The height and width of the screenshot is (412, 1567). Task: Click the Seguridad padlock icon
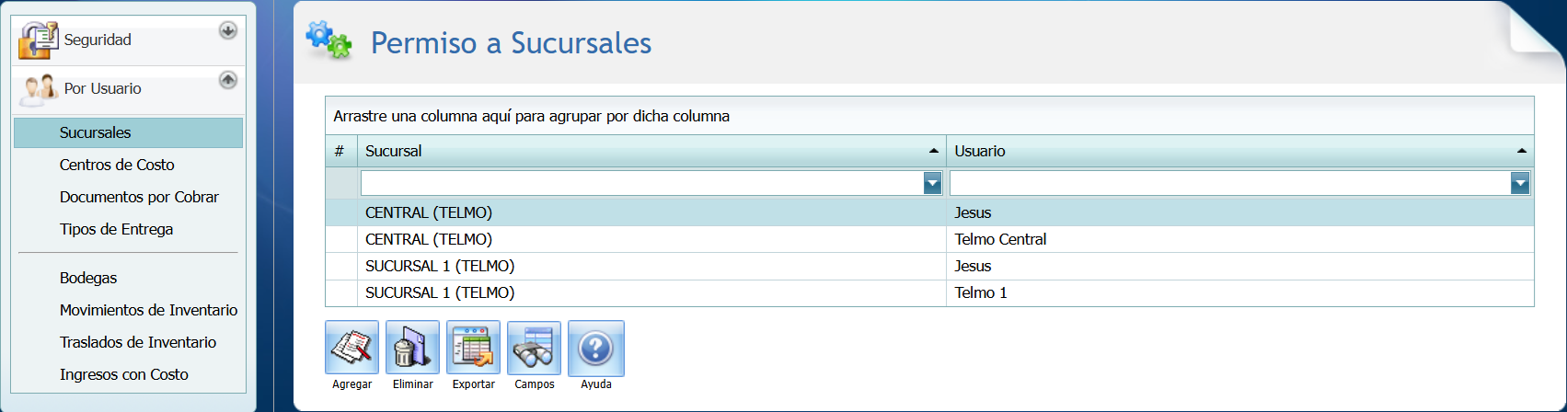[38, 40]
